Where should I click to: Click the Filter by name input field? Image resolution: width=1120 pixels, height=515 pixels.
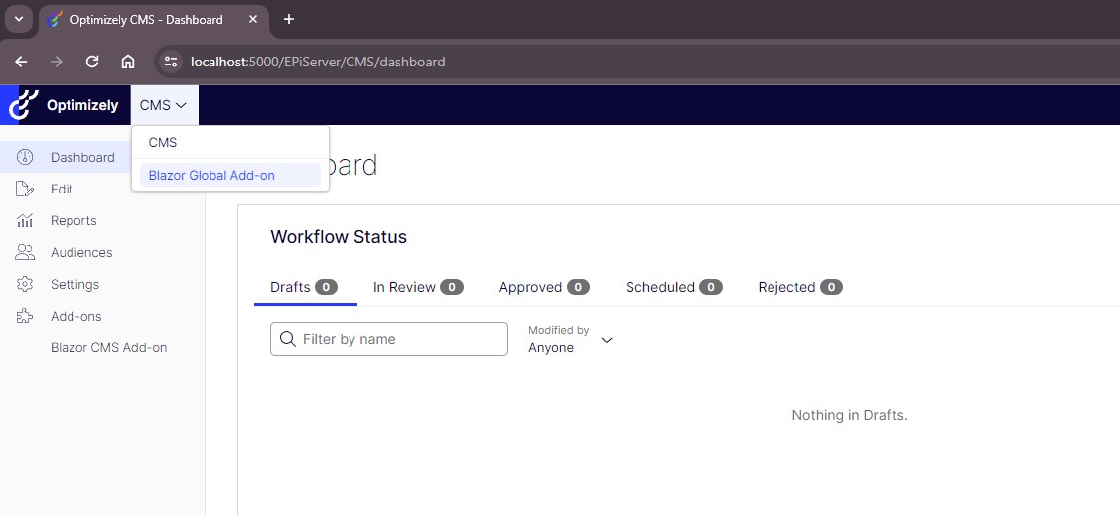pyautogui.click(x=389, y=339)
